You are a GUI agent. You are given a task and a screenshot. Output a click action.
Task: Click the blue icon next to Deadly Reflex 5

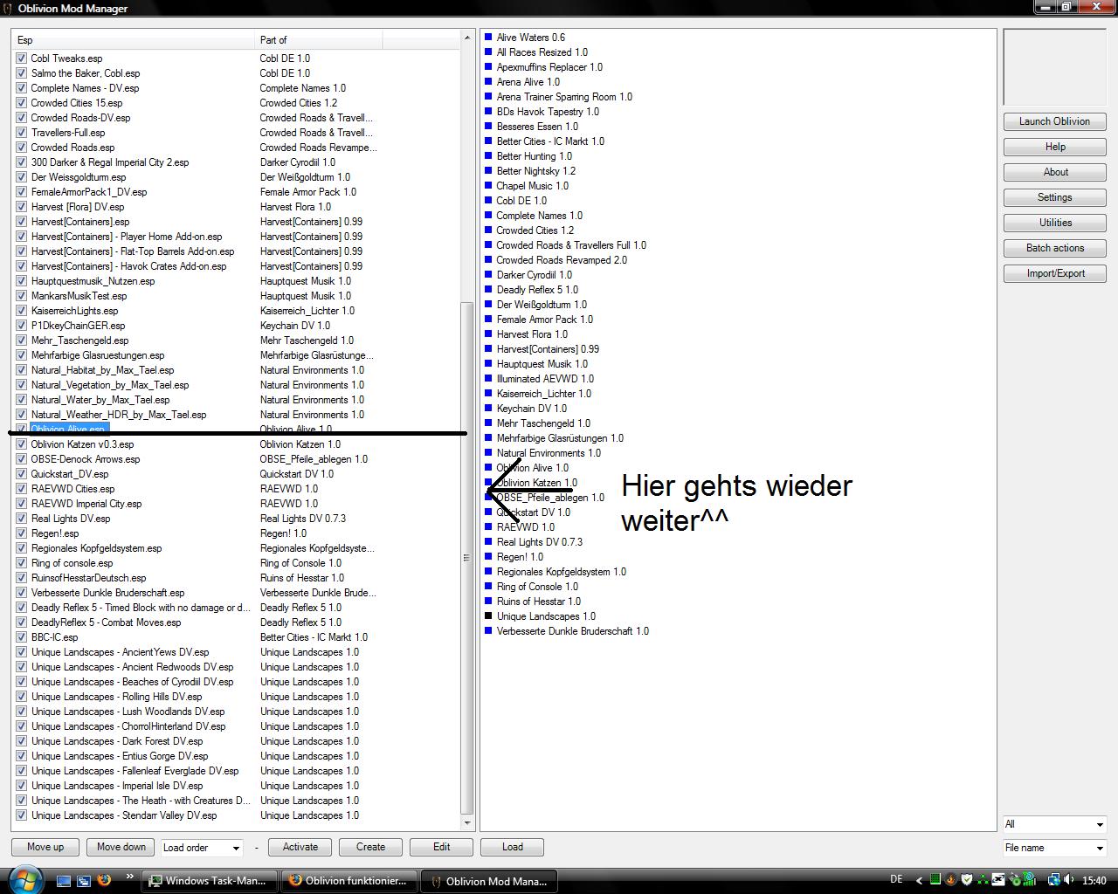tap(489, 290)
